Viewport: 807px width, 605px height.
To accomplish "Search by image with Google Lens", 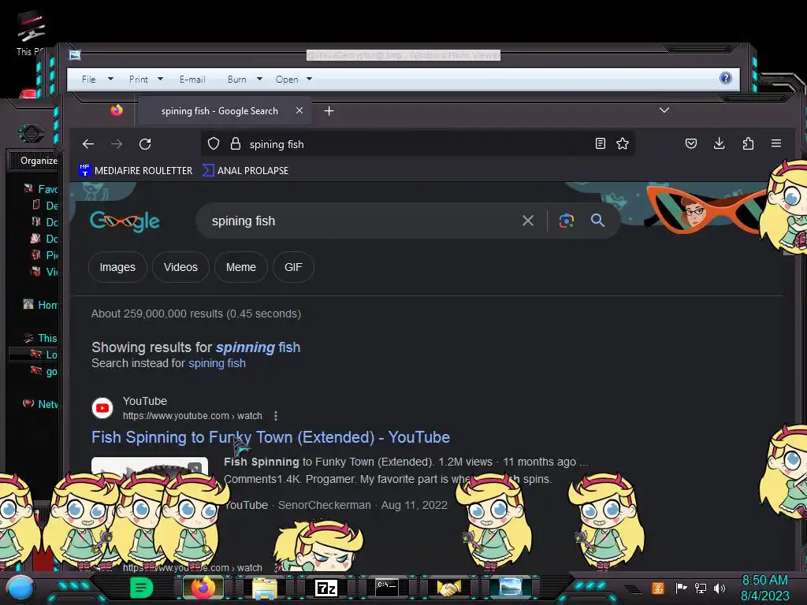I will 567,221.
